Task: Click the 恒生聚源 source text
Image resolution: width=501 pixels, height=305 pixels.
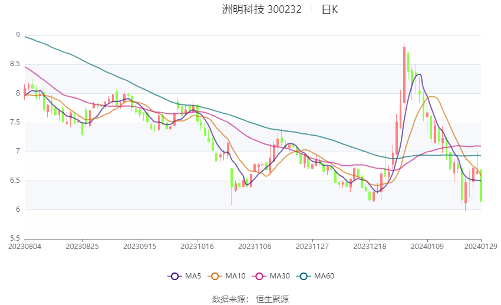Action: pyautogui.click(x=272, y=299)
